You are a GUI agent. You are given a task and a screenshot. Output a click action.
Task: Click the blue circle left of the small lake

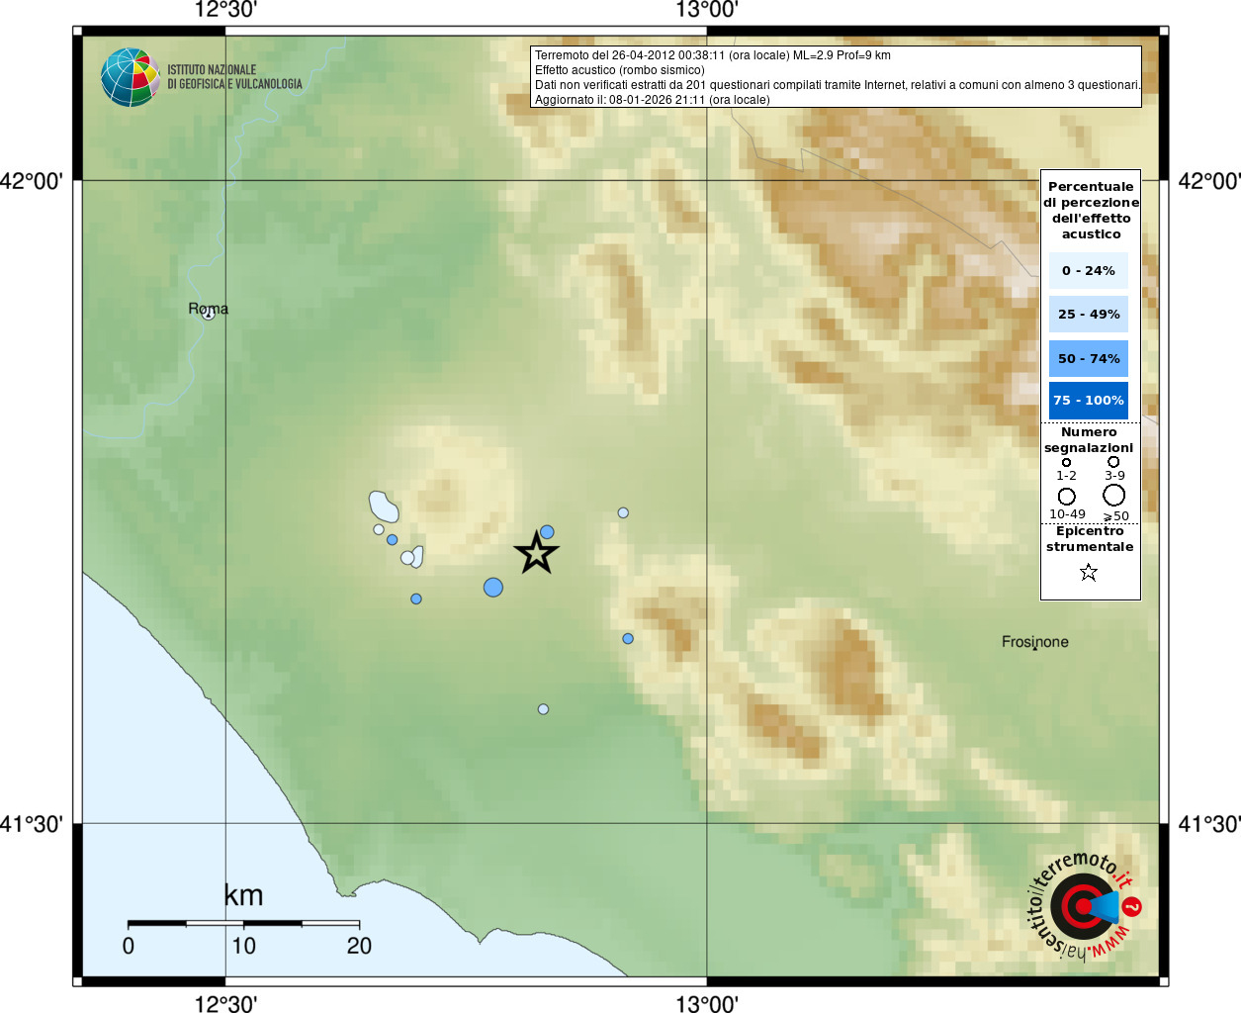click(x=393, y=540)
